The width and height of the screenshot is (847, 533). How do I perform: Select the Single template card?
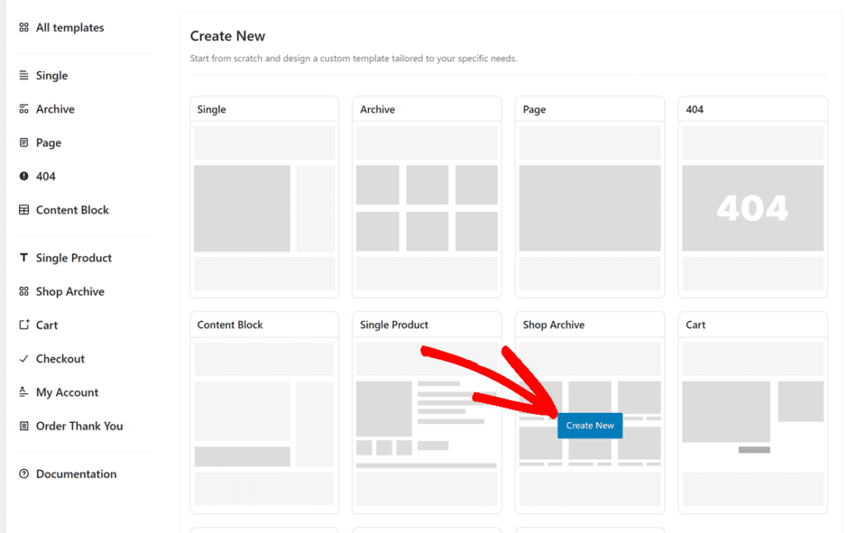264,197
